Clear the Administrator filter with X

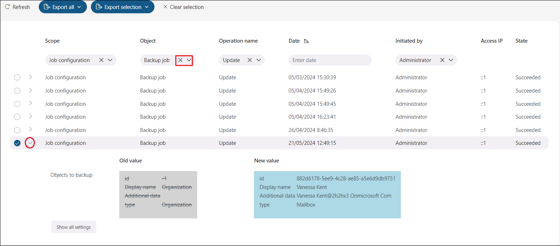442,60
